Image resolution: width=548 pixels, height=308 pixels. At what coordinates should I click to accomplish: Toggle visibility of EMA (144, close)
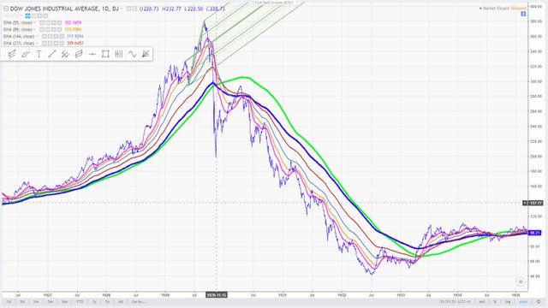click(44, 36)
